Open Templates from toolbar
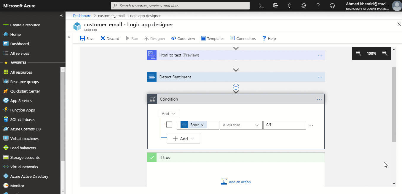The height and width of the screenshot is (194, 402). click(x=213, y=38)
